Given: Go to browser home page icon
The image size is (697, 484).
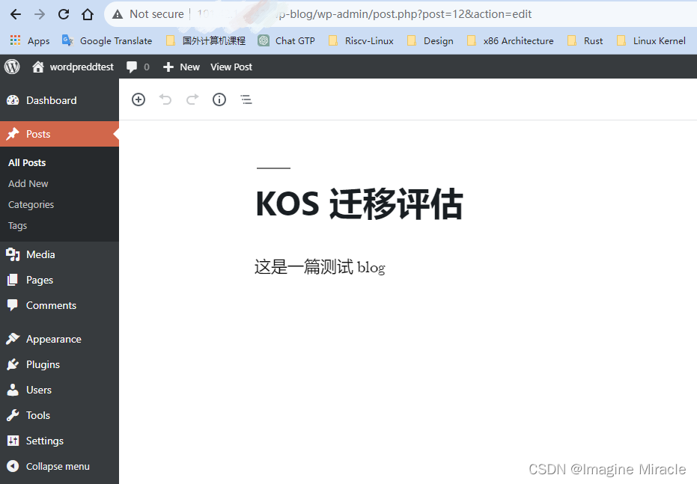Looking at the screenshot, I should [x=88, y=14].
